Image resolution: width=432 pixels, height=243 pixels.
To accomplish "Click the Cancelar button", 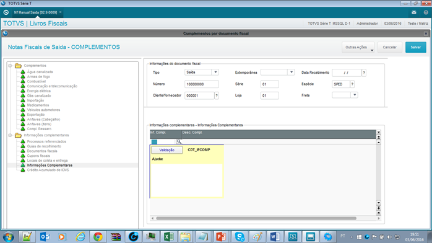I will coord(389,47).
